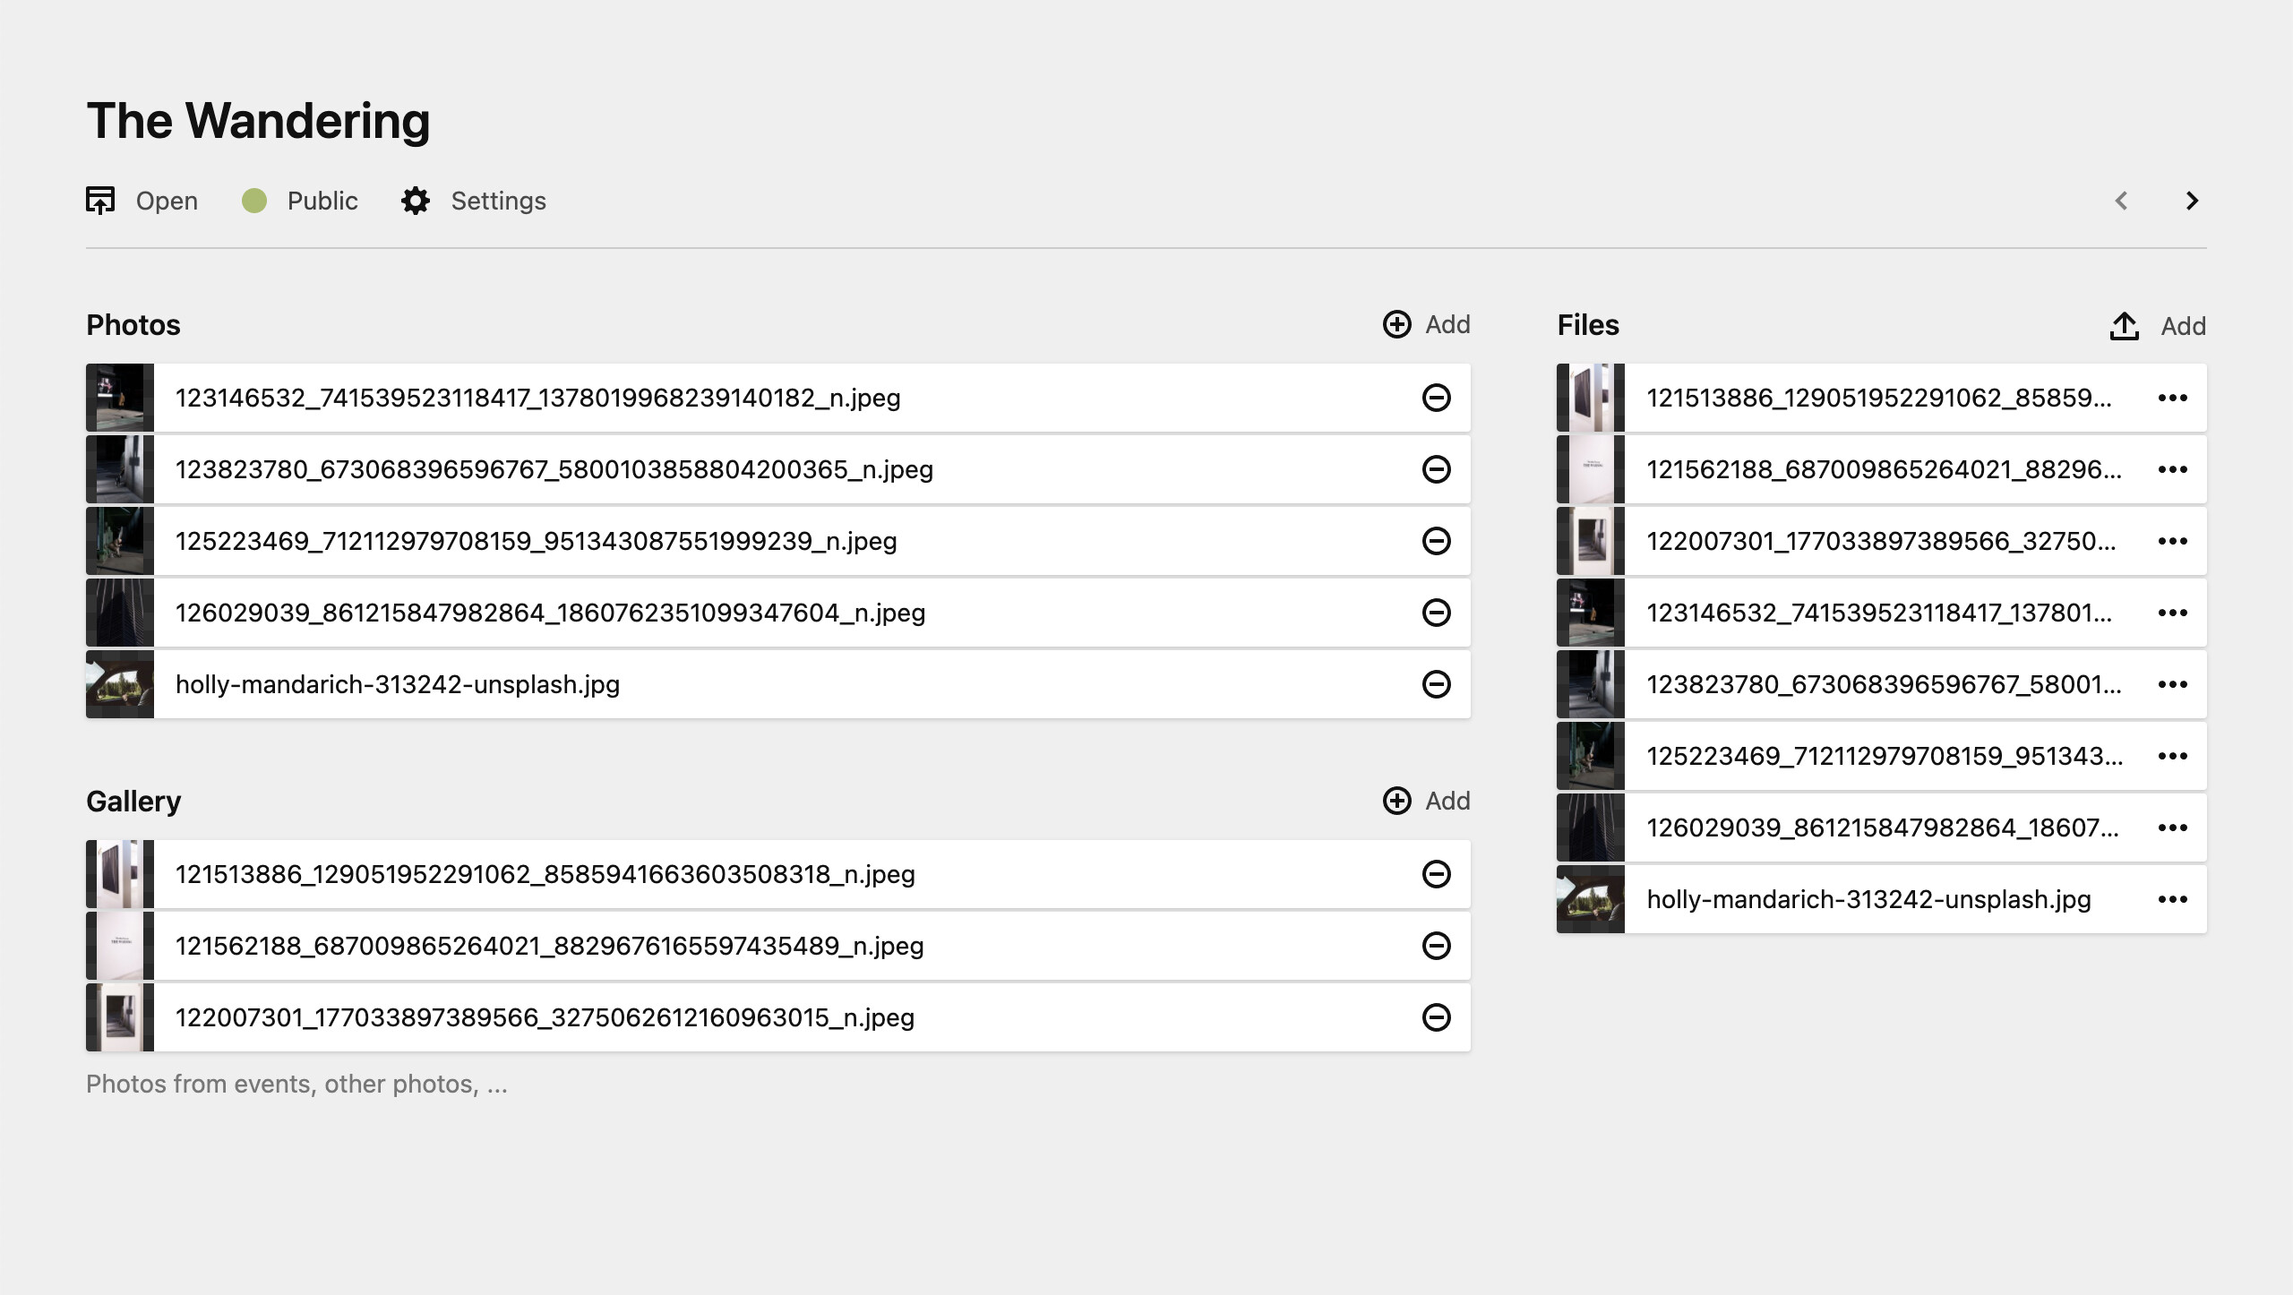Viewport: 2293px width, 1295px height.
Task: Select holly-mandarich filename in Files list
Action: (1869, 899)
